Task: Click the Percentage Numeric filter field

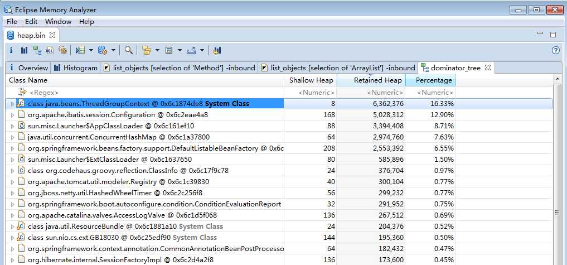Action: 430,92
